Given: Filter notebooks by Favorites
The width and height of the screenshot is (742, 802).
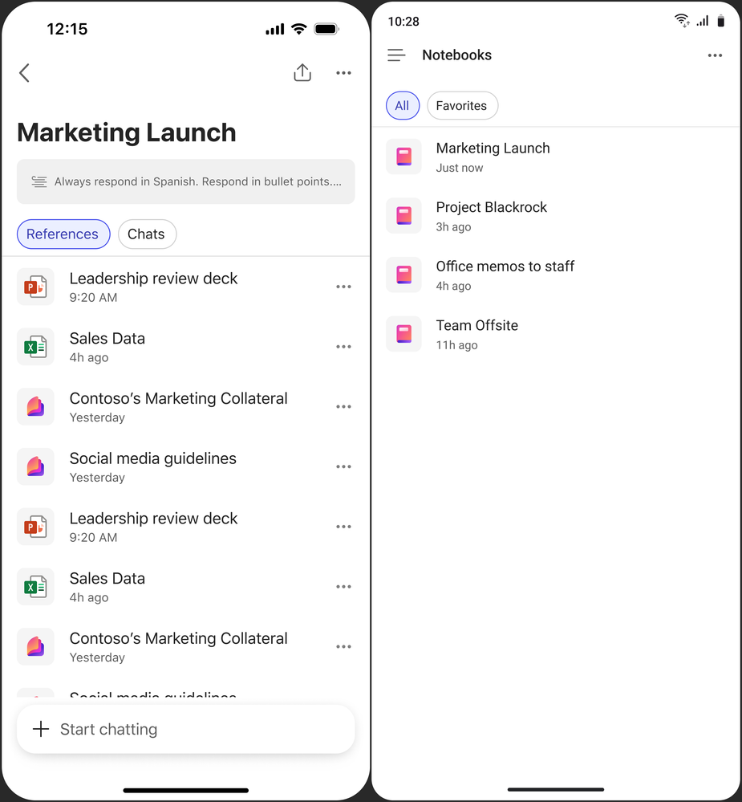Looking at the screenshot, I should 461,106.
